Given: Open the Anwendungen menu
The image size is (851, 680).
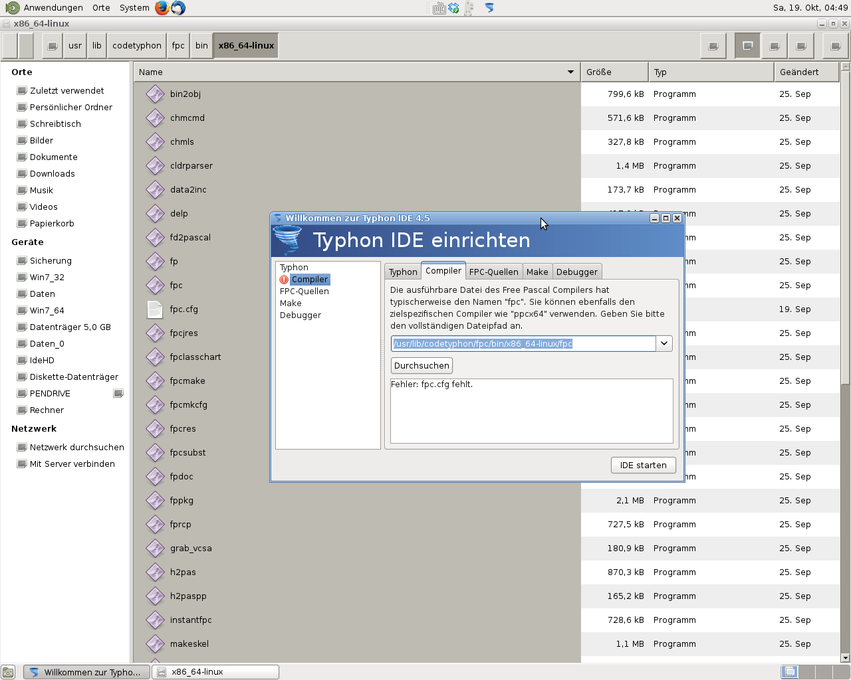Looking at the screenshot, I should pyautogui.click(x=53, y=8).
